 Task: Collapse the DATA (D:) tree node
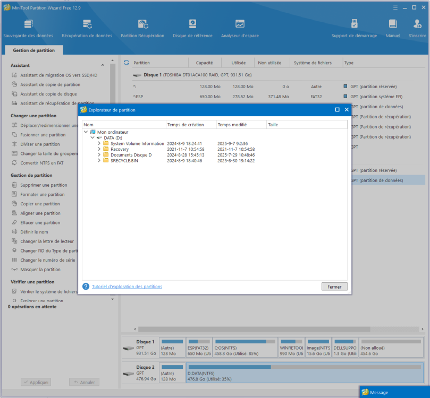[92, 138]
